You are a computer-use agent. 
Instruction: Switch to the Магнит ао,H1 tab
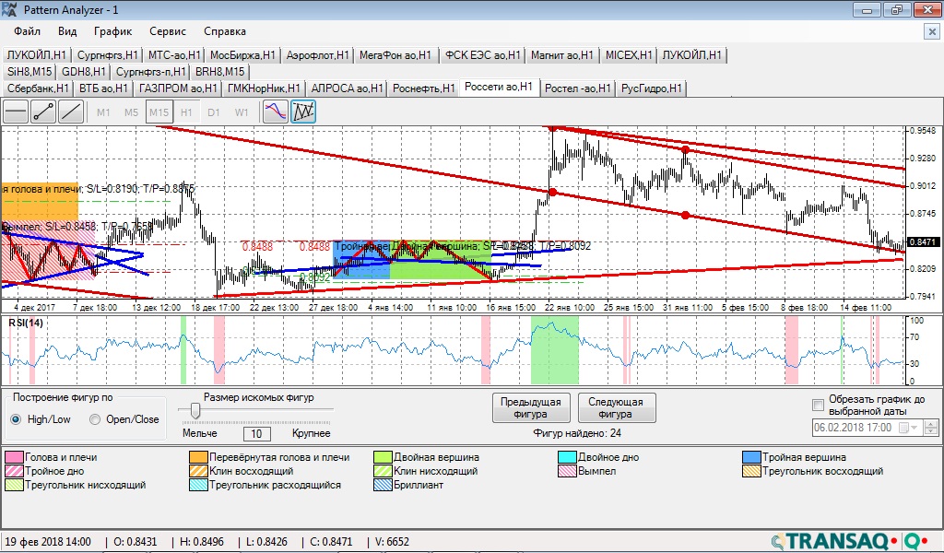pos(561,55)
